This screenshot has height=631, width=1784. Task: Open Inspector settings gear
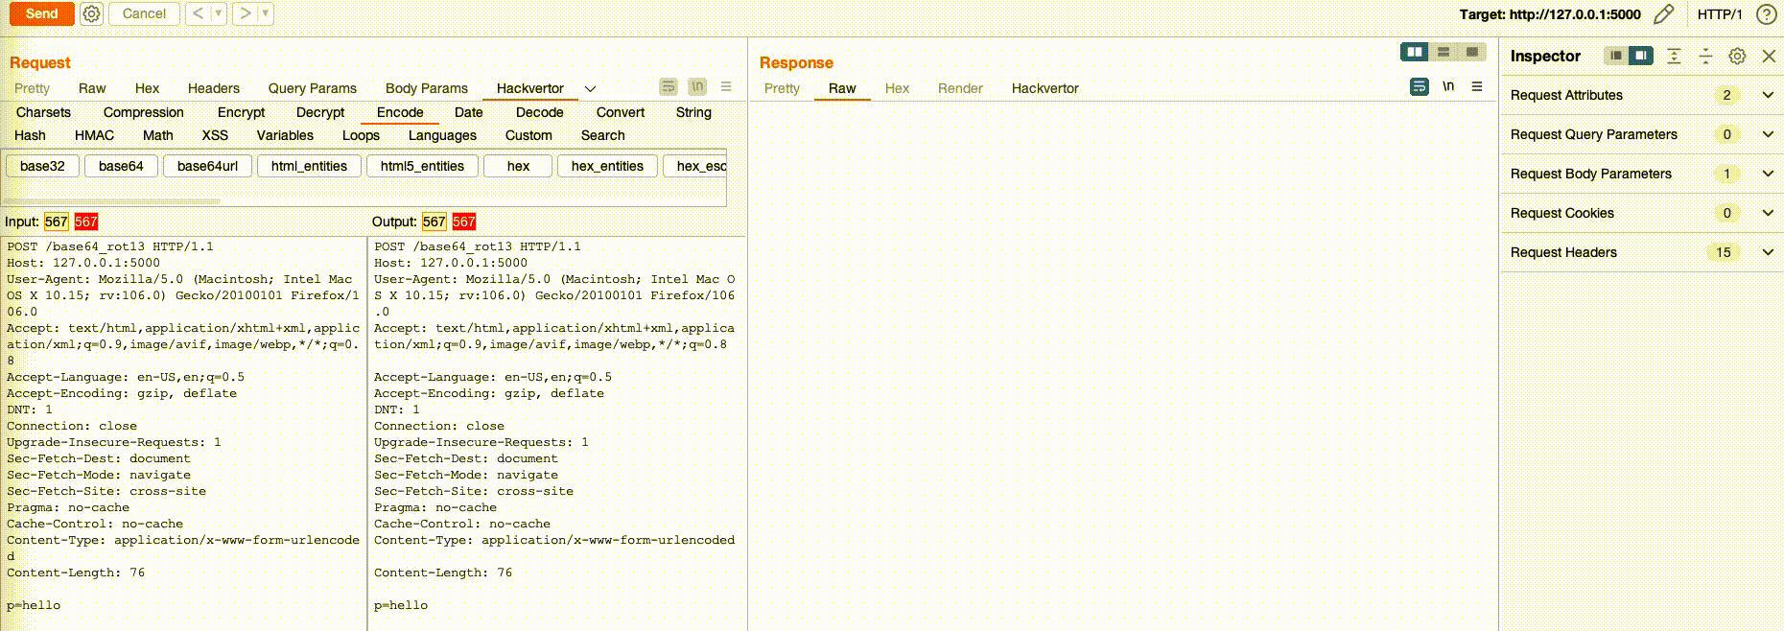(x=1737, y=56)
